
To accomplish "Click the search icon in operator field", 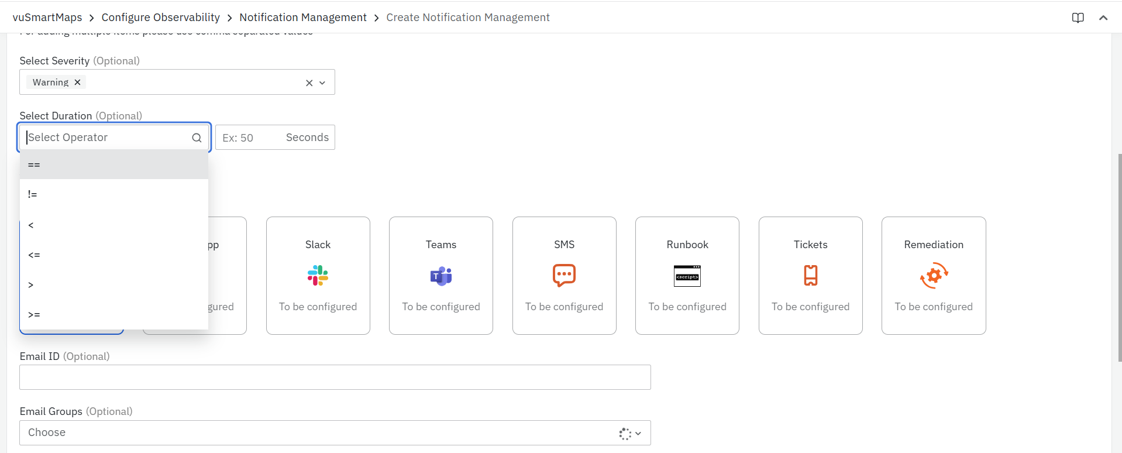I will (197, 138).
